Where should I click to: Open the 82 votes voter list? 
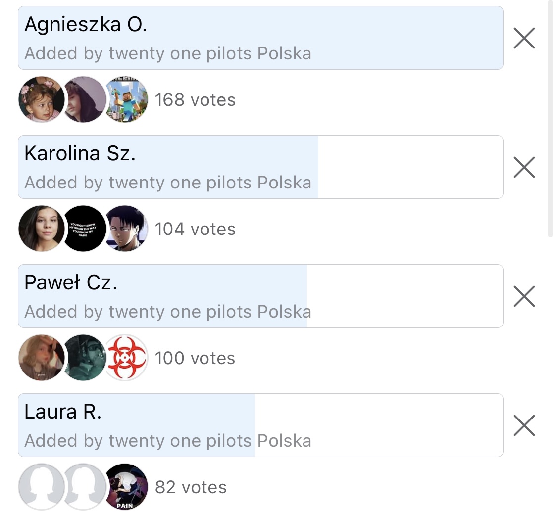pyautogui.click(x=191, y=487)
